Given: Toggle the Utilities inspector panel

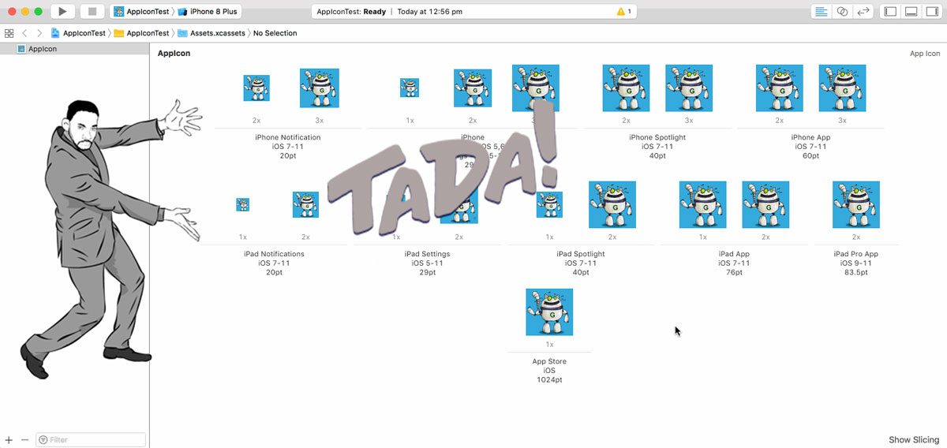Looking at the screenshot, I should coord(932,12).
